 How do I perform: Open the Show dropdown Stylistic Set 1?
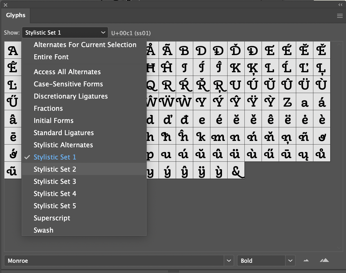pyautogui.click(x=65, y=33)
